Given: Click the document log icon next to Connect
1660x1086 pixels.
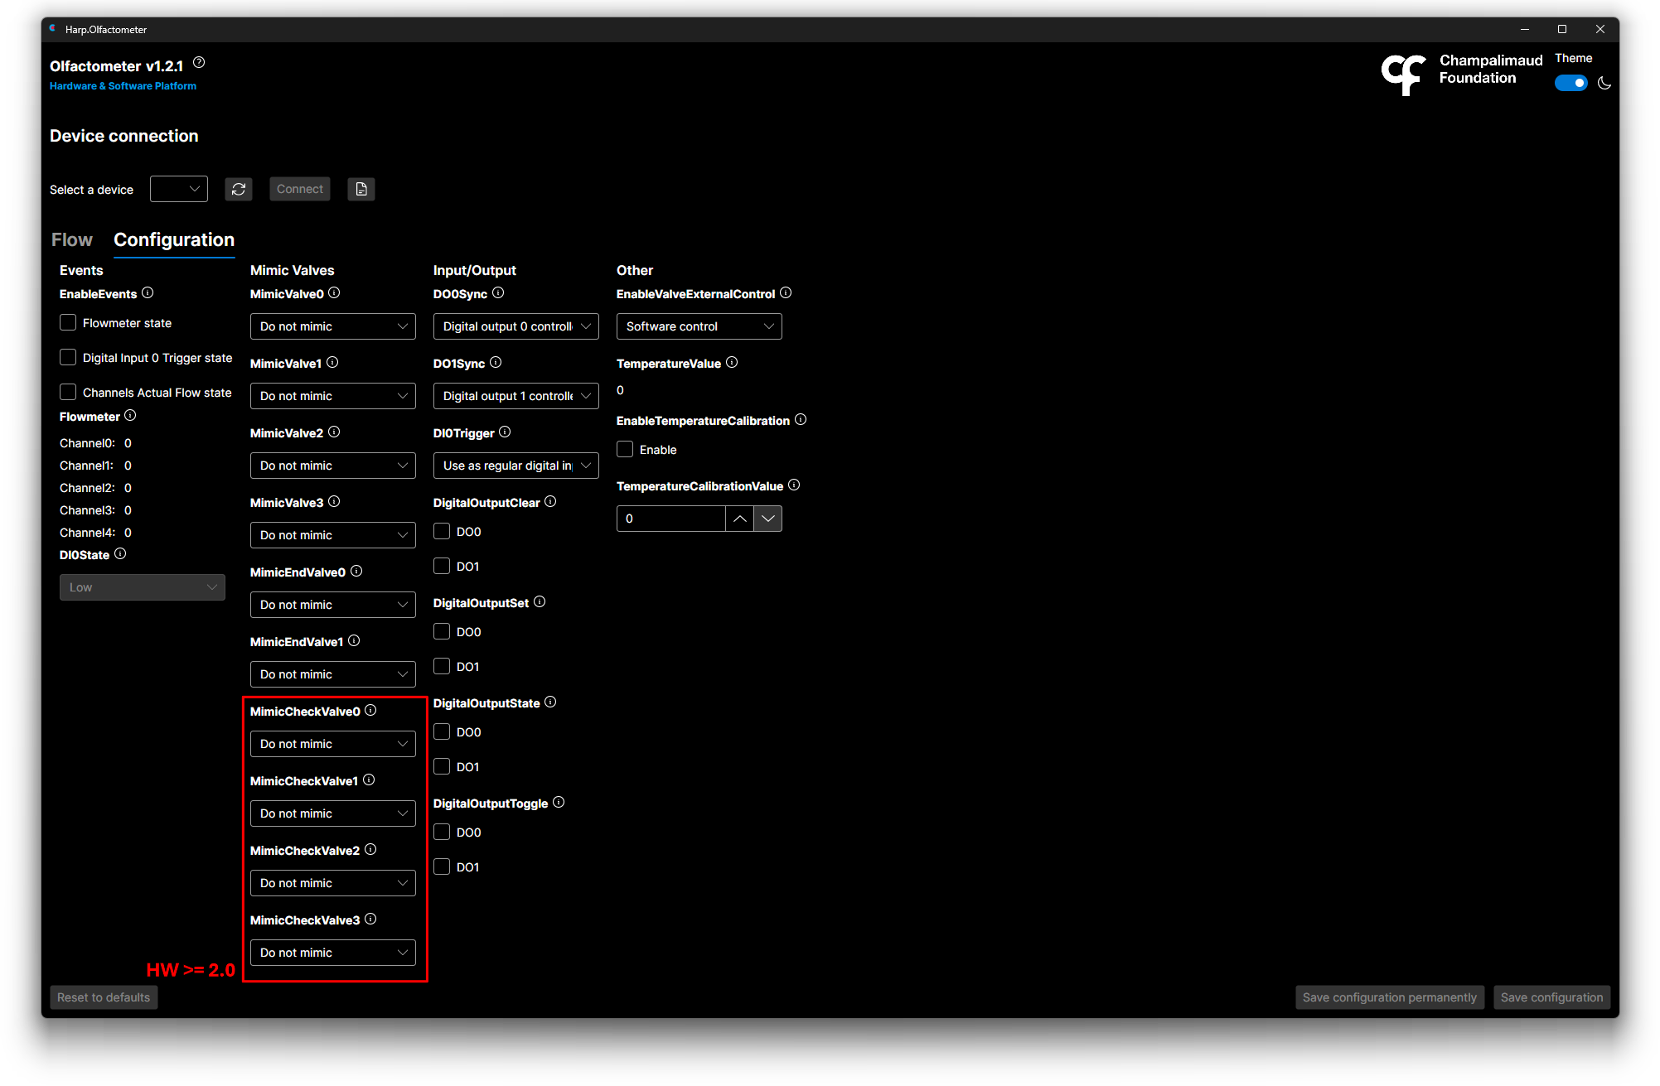Looking at the screenshot, I should 361,190.
